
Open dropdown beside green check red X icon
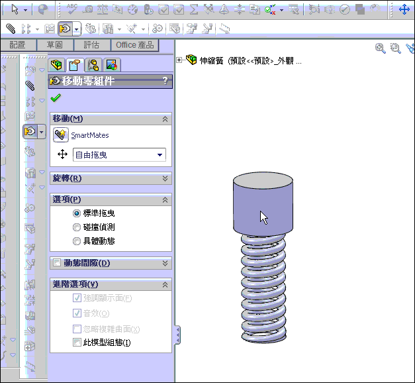click(x=281, y=11)
